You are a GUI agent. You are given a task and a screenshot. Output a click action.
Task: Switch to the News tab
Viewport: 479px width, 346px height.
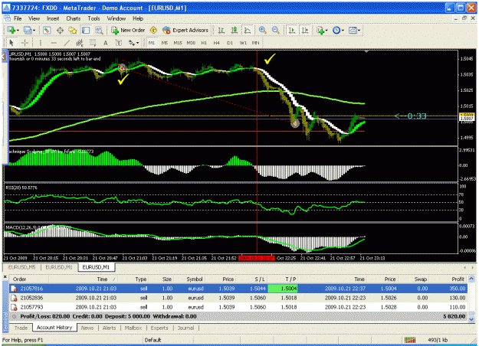(87, 328)
